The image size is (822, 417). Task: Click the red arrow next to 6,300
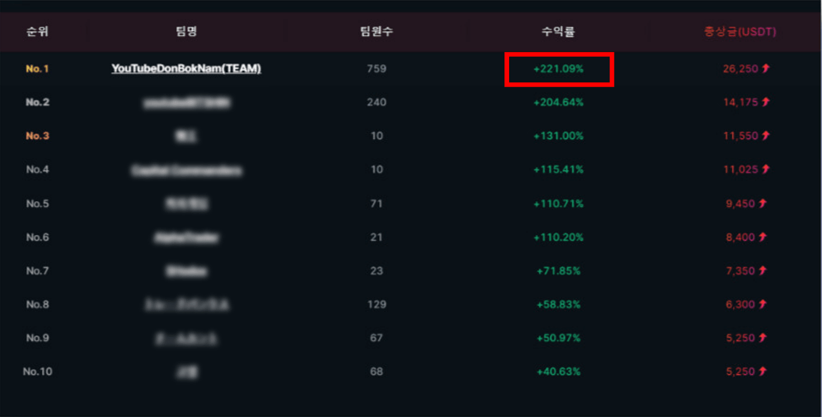763,304
